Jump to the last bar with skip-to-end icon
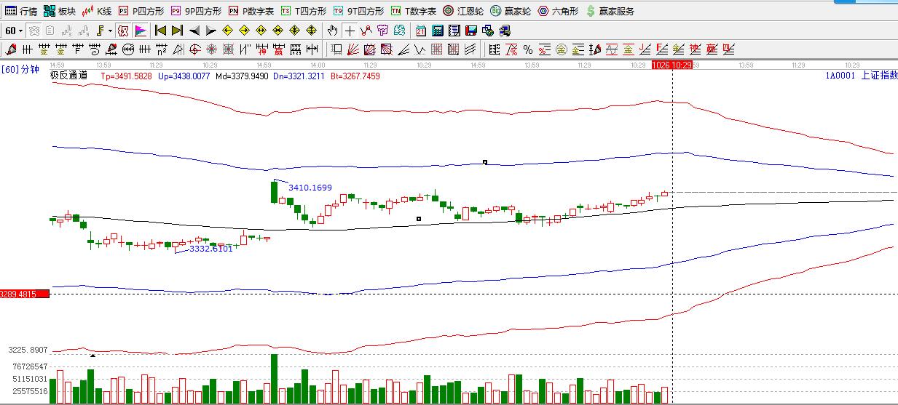Screen dimensions: 898x405 pyautogui.click(x=177, y=31)
